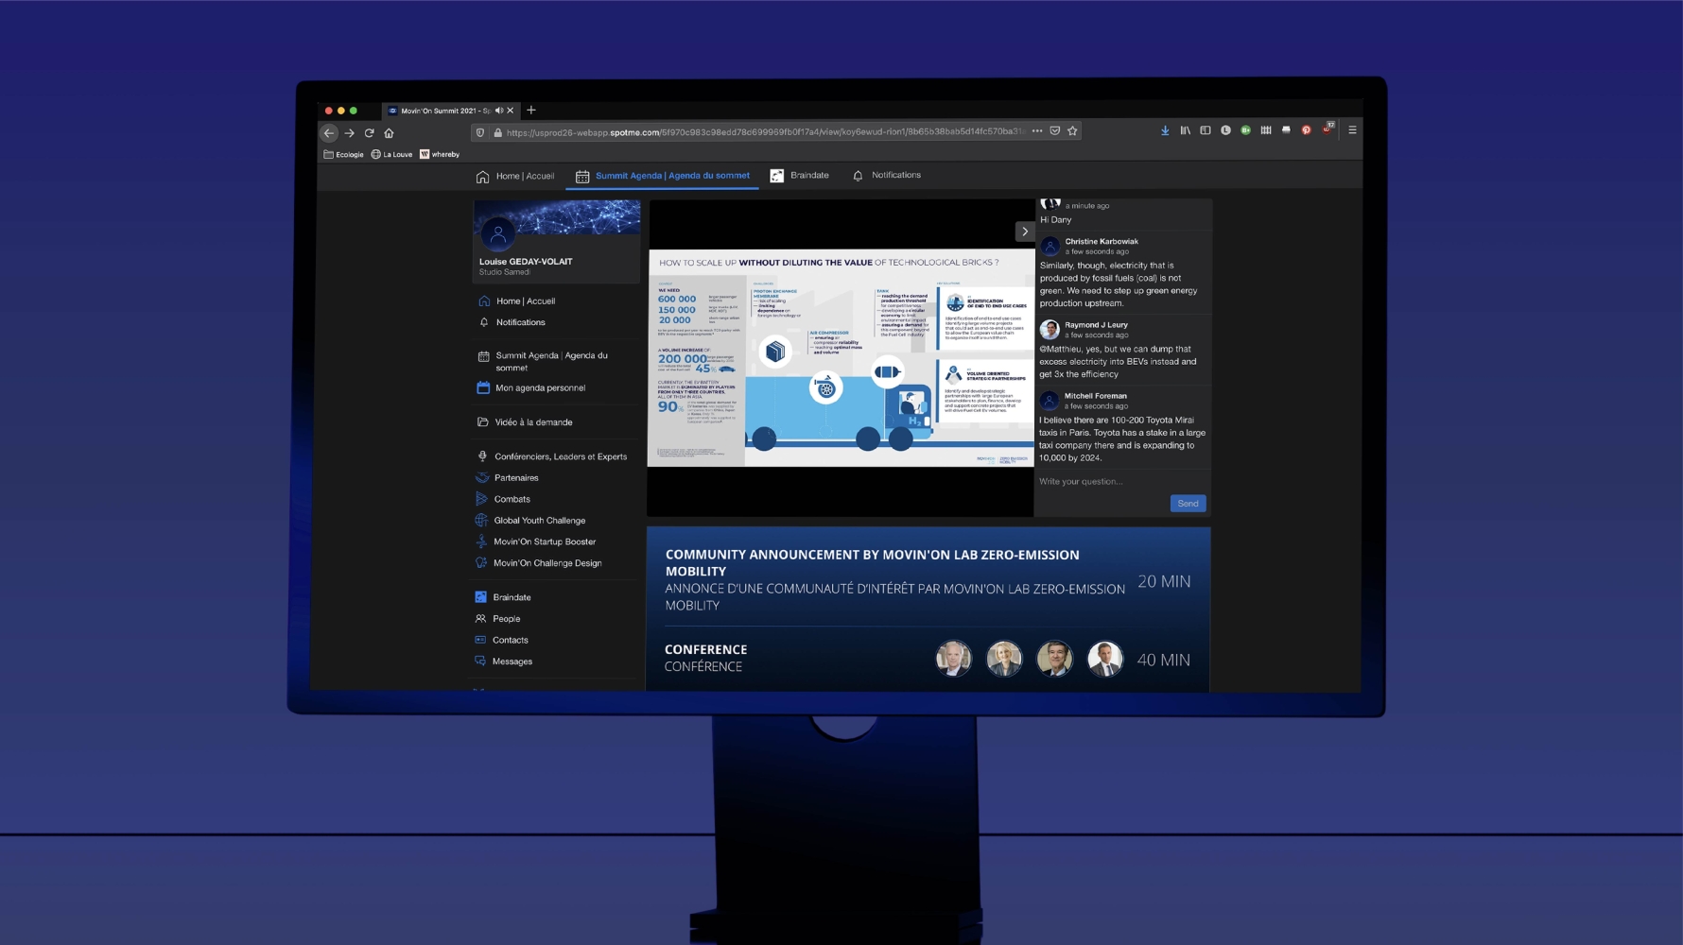The width and height of the screenshot is (1683, 945).
Task: Go back using the browser back arrow
Action: pyautogui.click(x=329, y=133)
